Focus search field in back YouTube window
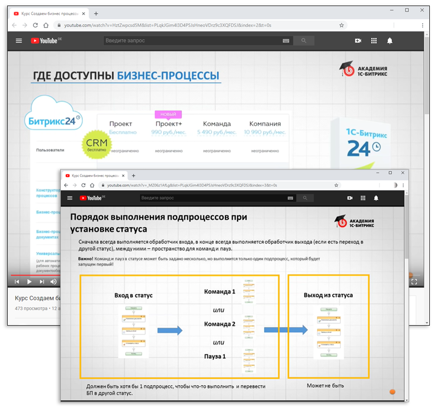This screenshot has width=442, height=414. 193,41
